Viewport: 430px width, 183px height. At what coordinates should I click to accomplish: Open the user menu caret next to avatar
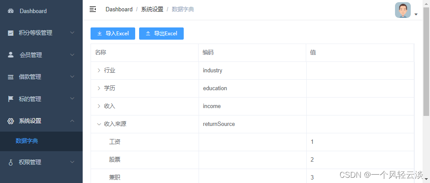(416, 14)
